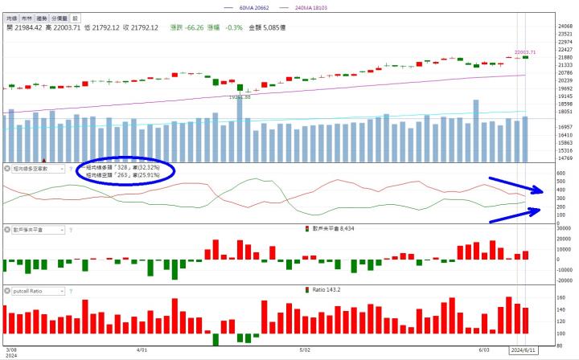Screen dimensions: 579x360
Task: Click the 空頭「263」家(25.91%) readout
Action: click(x=122, y=175)
